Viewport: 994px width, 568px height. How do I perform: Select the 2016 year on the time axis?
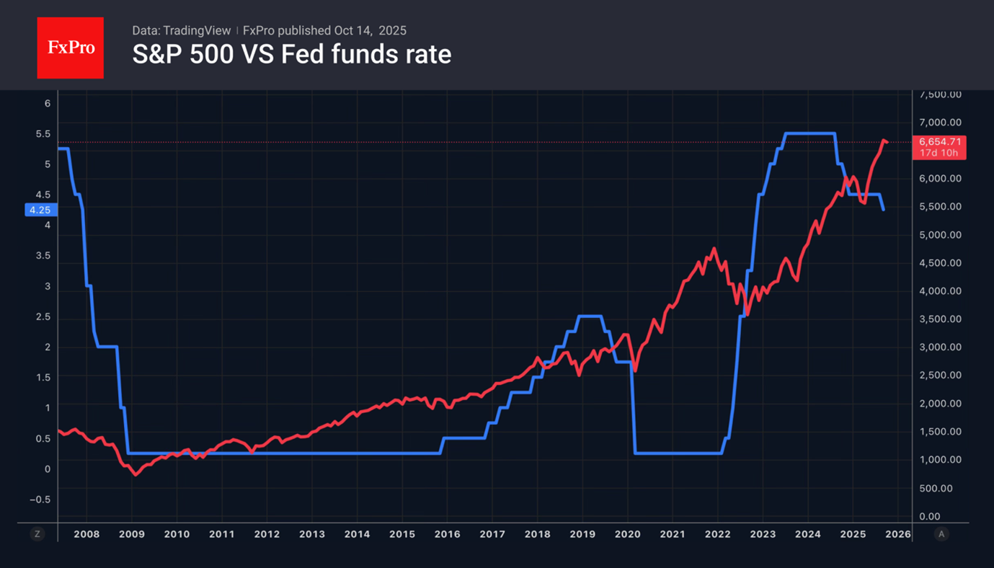coord(447,534)
